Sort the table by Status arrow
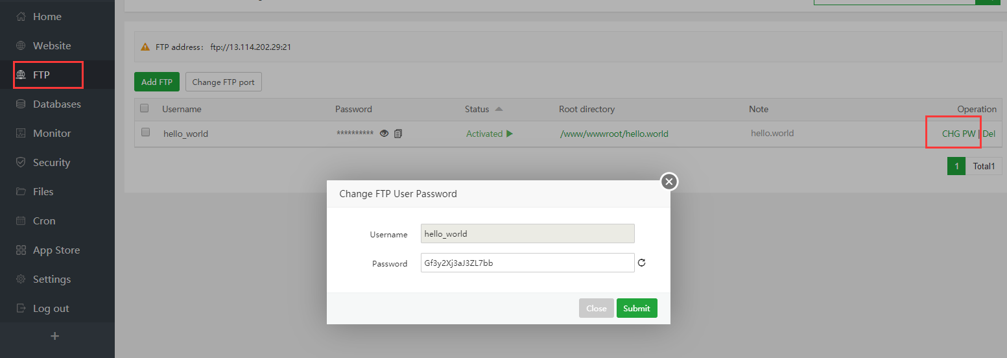1007x358 pixels. [499, 109]
